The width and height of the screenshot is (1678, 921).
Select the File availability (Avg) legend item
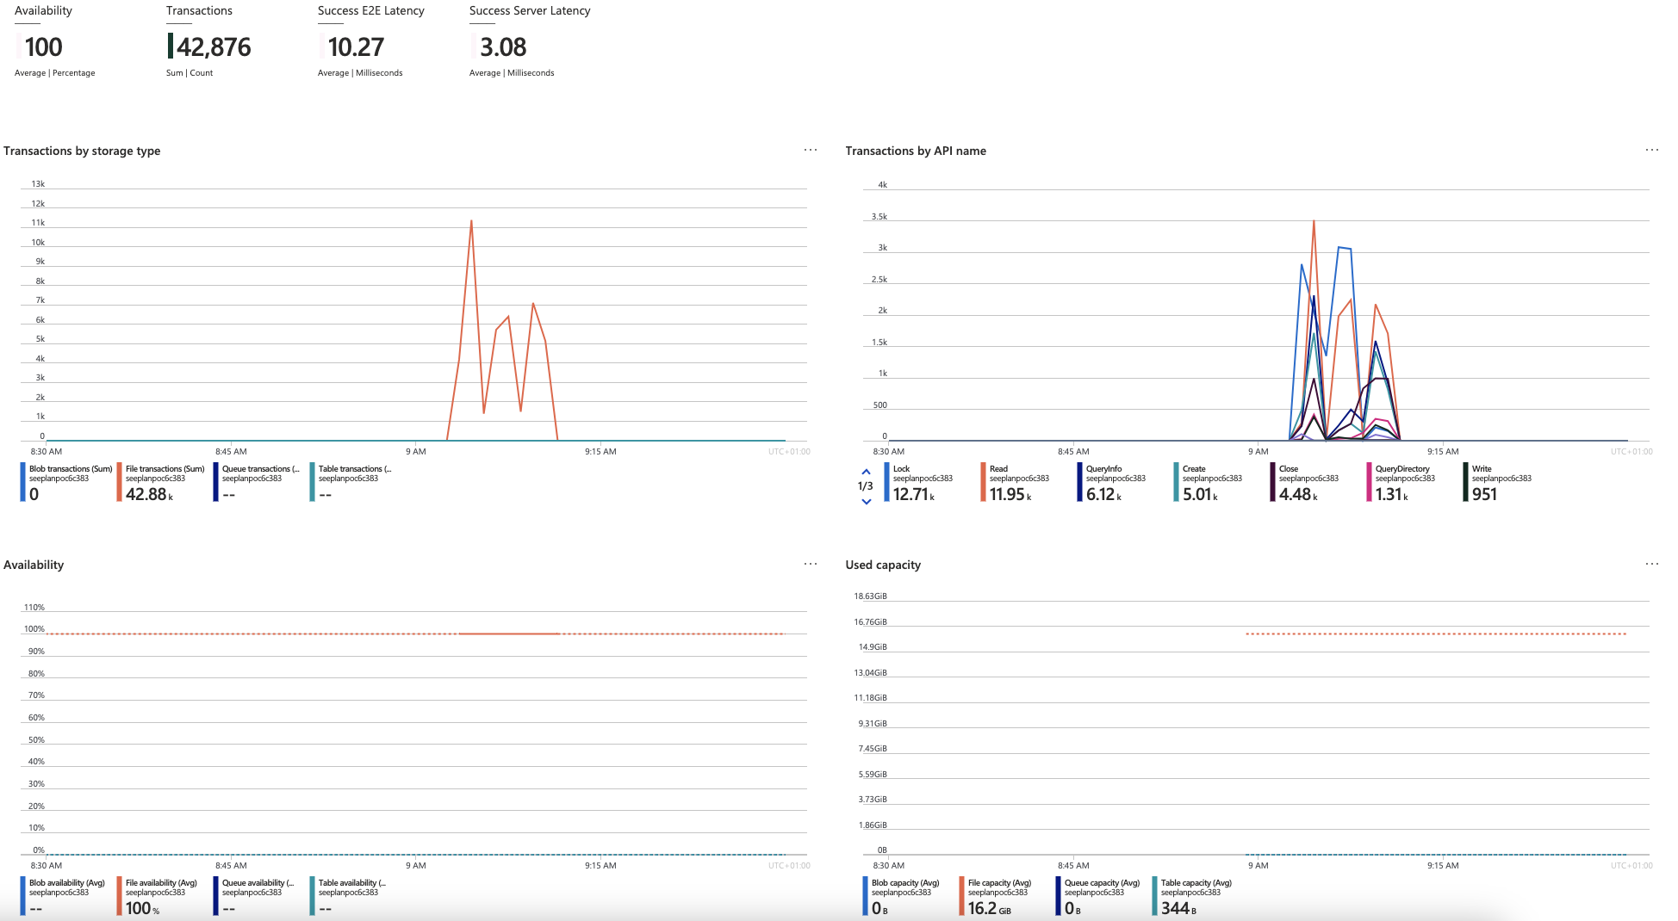tap(160, 895)
